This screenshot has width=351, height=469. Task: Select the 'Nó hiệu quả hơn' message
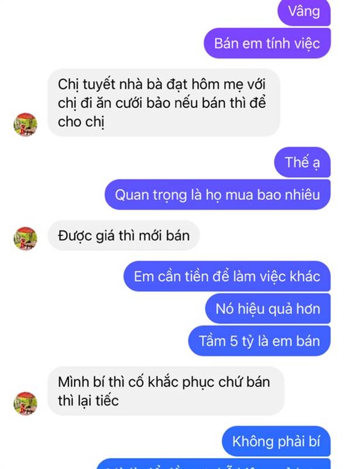[268, 309]
